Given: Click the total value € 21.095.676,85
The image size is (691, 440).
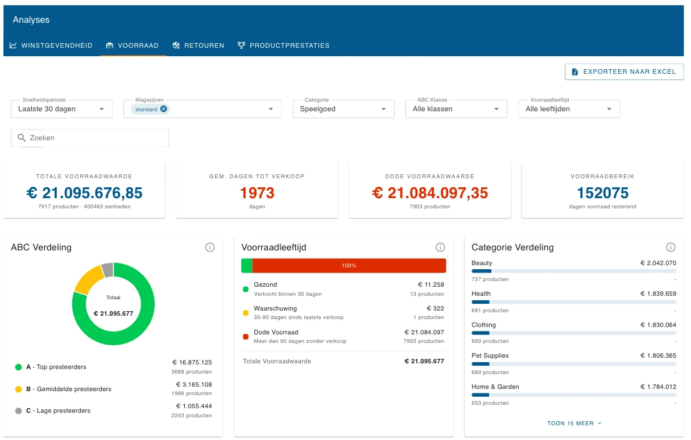Looking at the screenshot, I should [85, 193].
